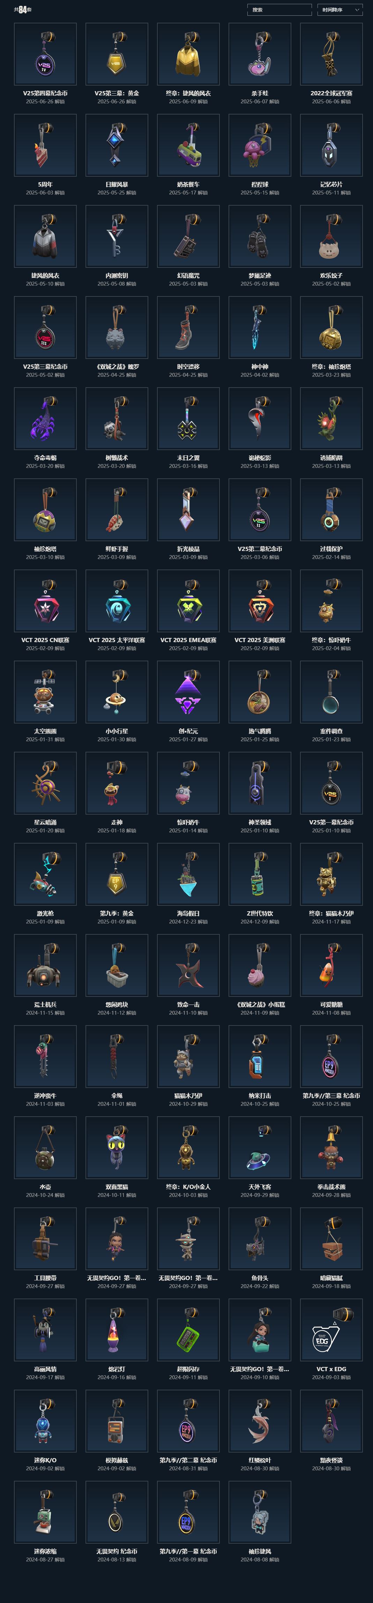Open the 时间降序 sort dropdown
The width and height of the screenshot is (373, 1603).
point(340,10)
